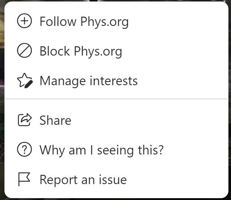The width and height of the screenshot is (231, 200).
Task: Click the question mark circle icon
Action: [x=24, y=149]
